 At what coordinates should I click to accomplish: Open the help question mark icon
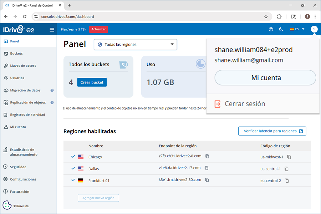click(271, 29)
